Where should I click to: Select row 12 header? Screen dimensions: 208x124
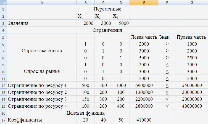point(3,85)
